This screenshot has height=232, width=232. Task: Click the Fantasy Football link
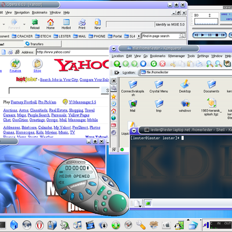pos(24,102)
